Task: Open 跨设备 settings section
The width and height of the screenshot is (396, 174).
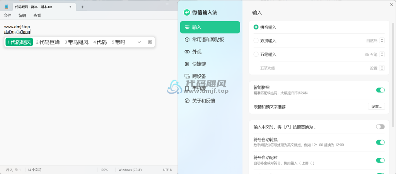Action: click(210, 76)
